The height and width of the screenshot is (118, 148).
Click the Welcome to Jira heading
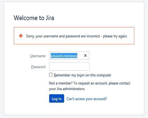pos(34,18)
